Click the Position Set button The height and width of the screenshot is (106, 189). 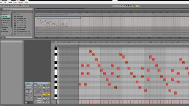coord(49,97)
